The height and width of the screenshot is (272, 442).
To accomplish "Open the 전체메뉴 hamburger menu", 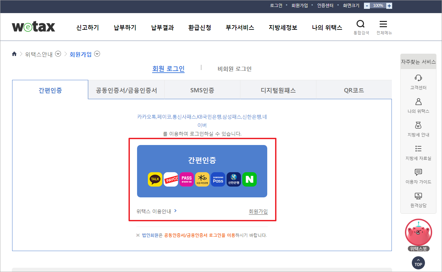I will (x=383, y=24).
